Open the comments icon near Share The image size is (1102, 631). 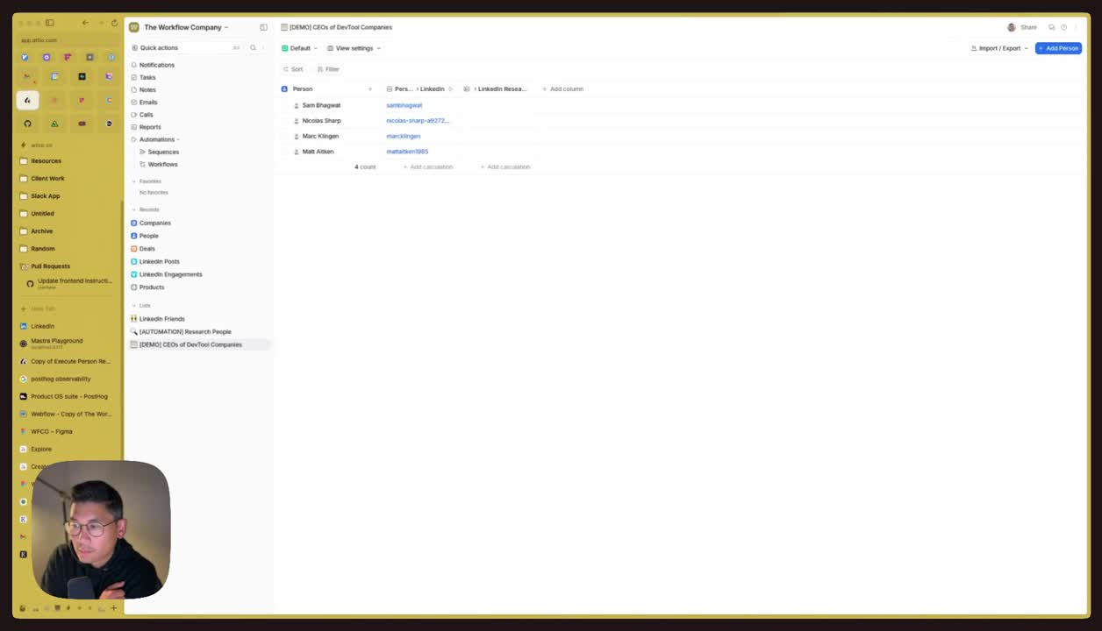(1051, 27)
